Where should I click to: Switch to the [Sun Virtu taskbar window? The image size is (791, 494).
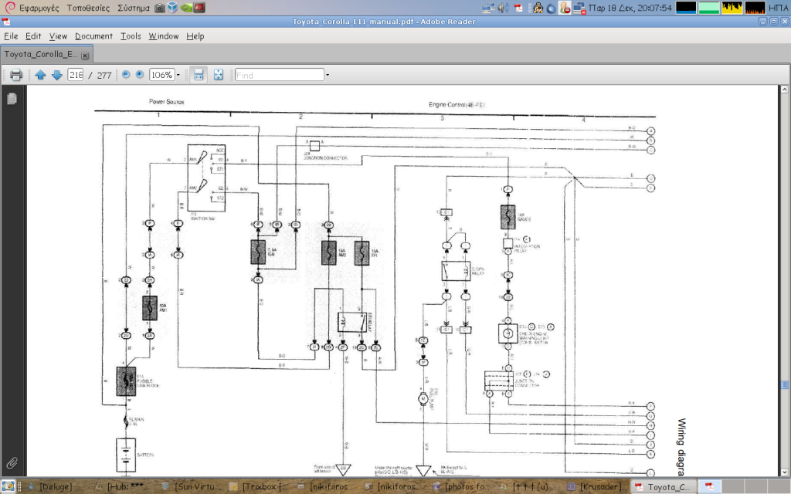point(190,486)
